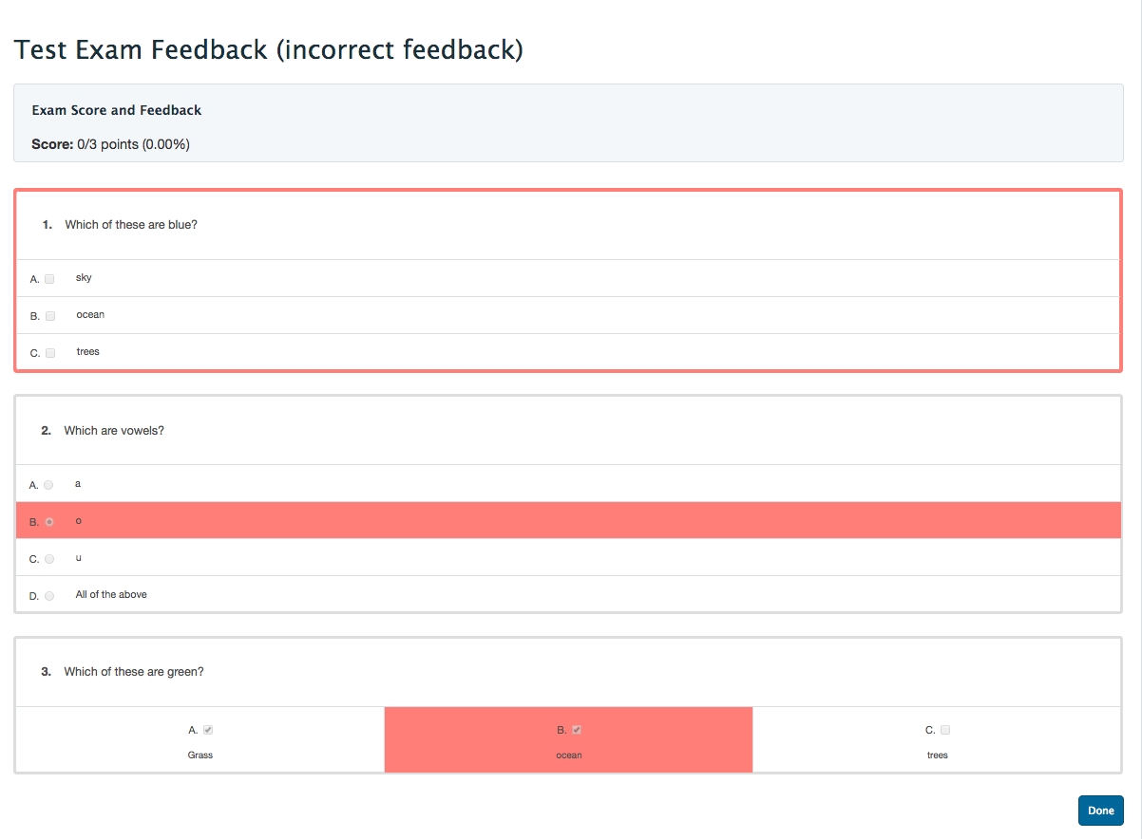The width and height of the screenshot is (1142, 839).
Task: Select the red-highlighted "o" radio button
Action: pos(49,522)
